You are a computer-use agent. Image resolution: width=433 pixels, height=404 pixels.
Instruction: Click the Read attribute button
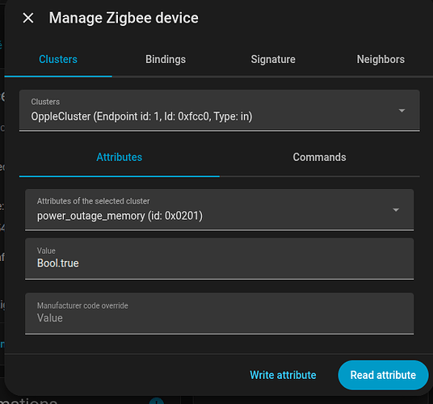tap(383, 375)
